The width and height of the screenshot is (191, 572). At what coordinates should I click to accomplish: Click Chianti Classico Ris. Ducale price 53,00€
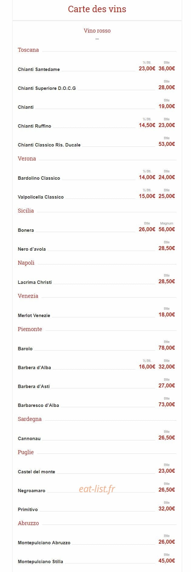[167, 144]
